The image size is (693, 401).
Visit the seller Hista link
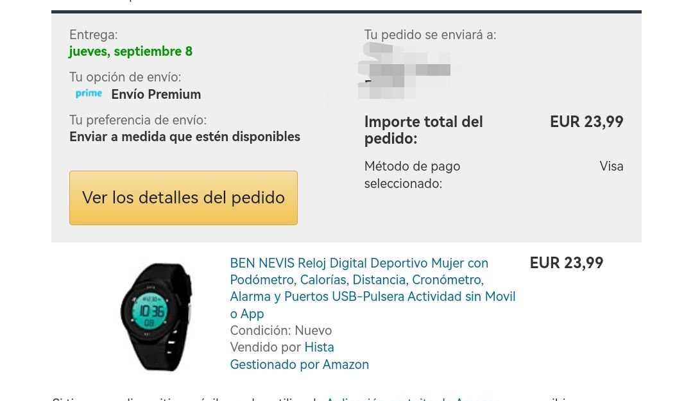319,347
